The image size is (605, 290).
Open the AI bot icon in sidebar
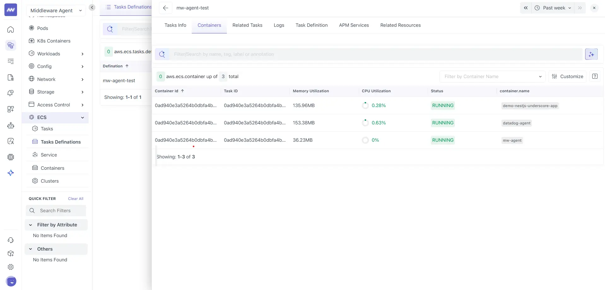11,125
